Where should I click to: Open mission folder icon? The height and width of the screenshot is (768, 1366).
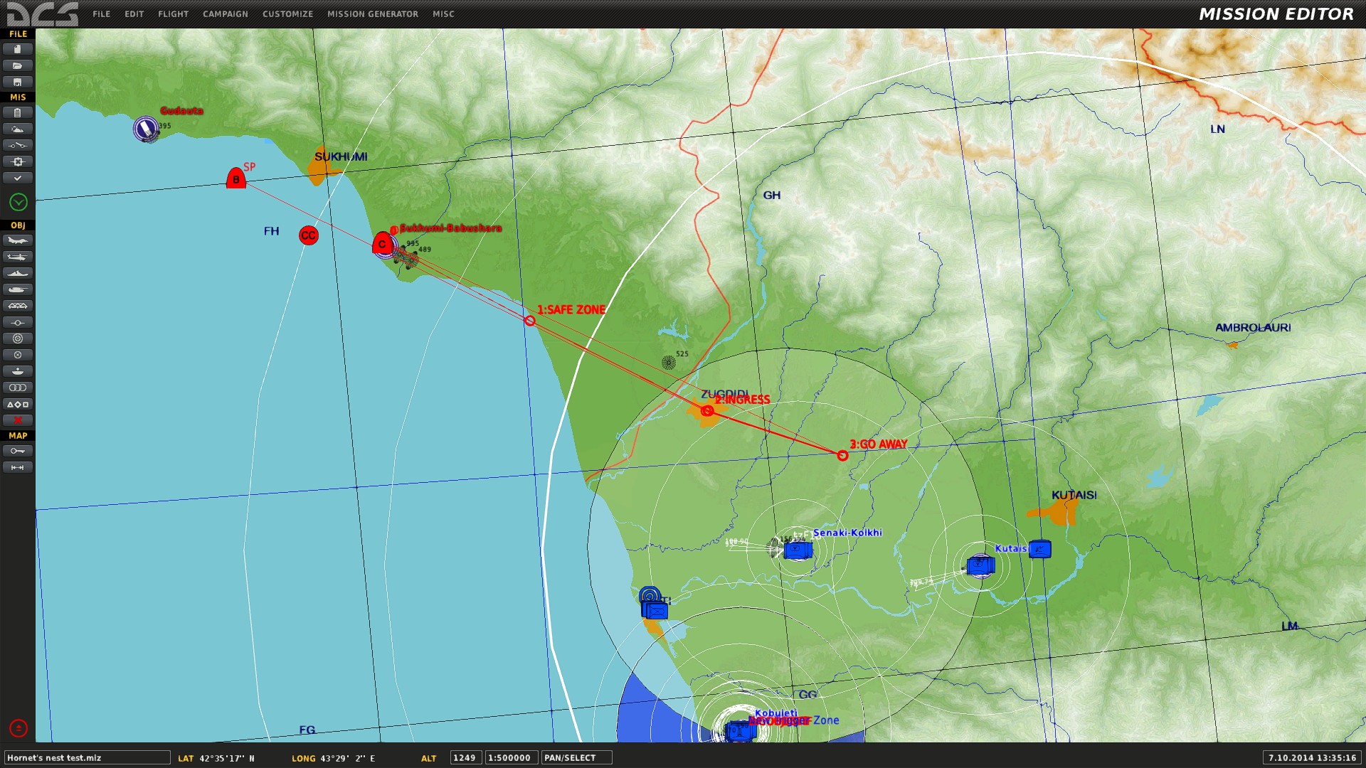(18, 65)
